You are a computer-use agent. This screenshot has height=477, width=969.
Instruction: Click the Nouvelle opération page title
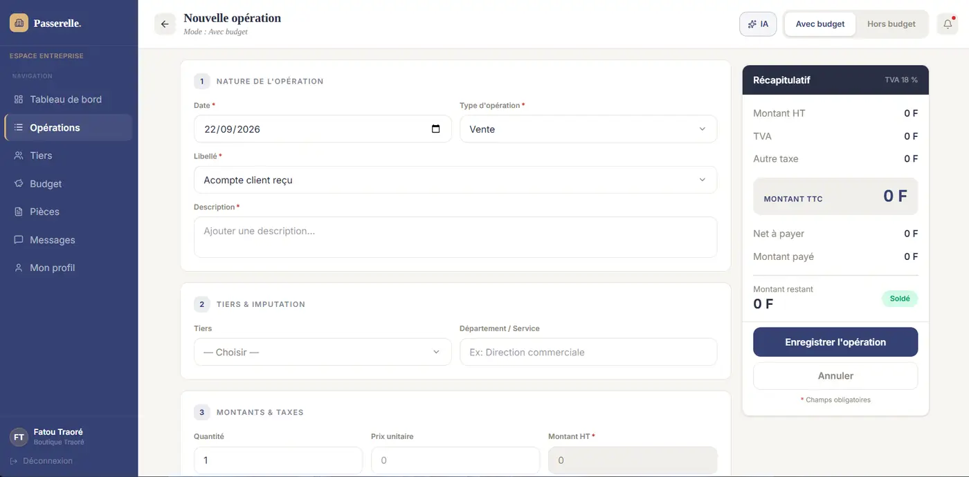click(x=233, y=18)
